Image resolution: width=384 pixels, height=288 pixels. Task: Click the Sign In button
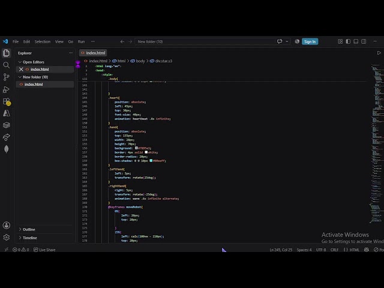point(310,41)
